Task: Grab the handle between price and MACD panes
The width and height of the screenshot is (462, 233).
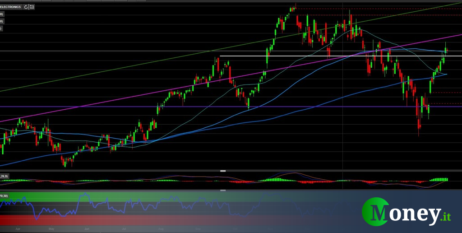Action: [223, 171]
